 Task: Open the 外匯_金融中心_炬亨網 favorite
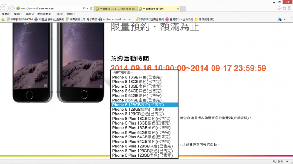(x=49, y=19)
